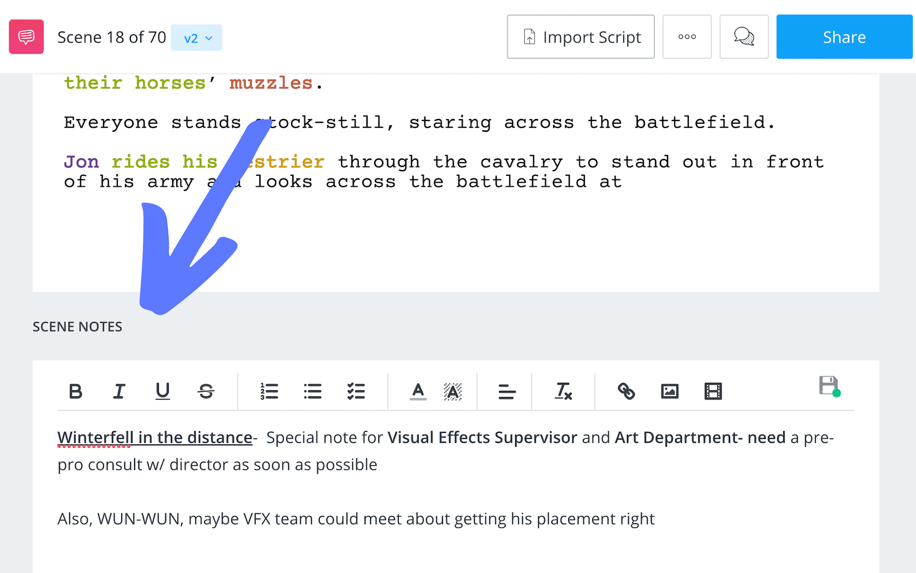
Task: Open the text highlight color picker
Action: point(453,391)
